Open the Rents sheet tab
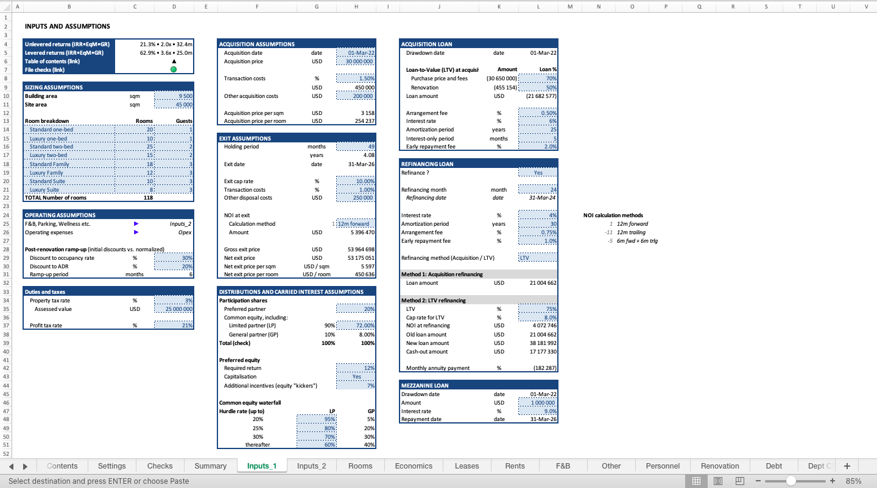 [515, 466]
